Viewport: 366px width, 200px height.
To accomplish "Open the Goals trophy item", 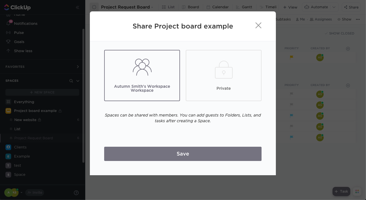I will 9,42.
